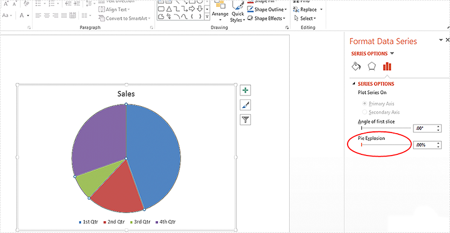Open the Format Data Series pane options arrow
The image size is (450, 233).
[x=441, y=40]
